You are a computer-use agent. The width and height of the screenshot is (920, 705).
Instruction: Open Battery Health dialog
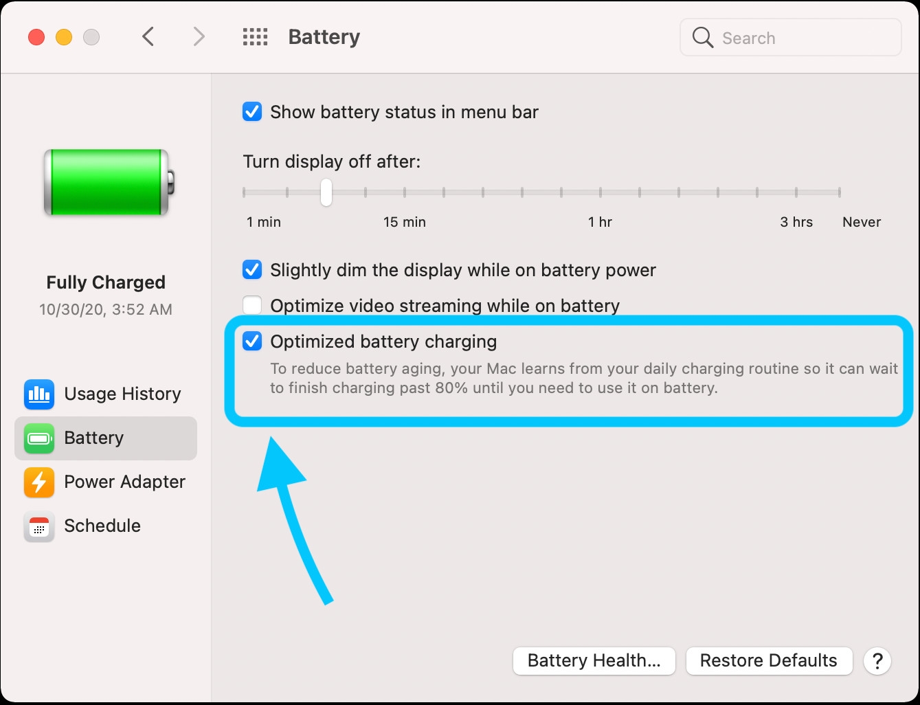coord(594,661)
